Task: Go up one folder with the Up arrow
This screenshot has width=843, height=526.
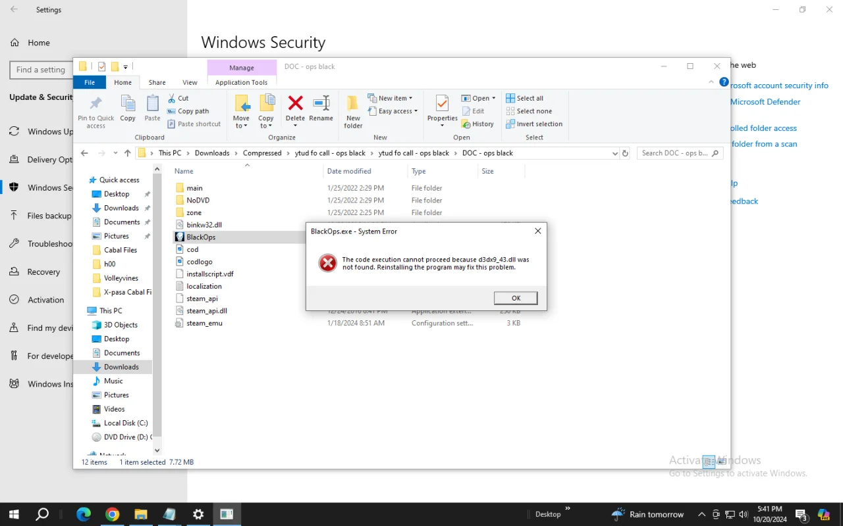Action: click(x=128, y=153)
